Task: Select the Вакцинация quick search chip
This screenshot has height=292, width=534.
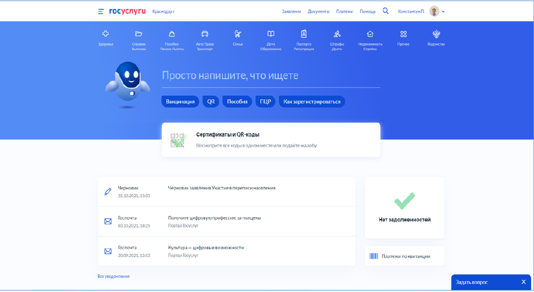Action: point(180,102)
